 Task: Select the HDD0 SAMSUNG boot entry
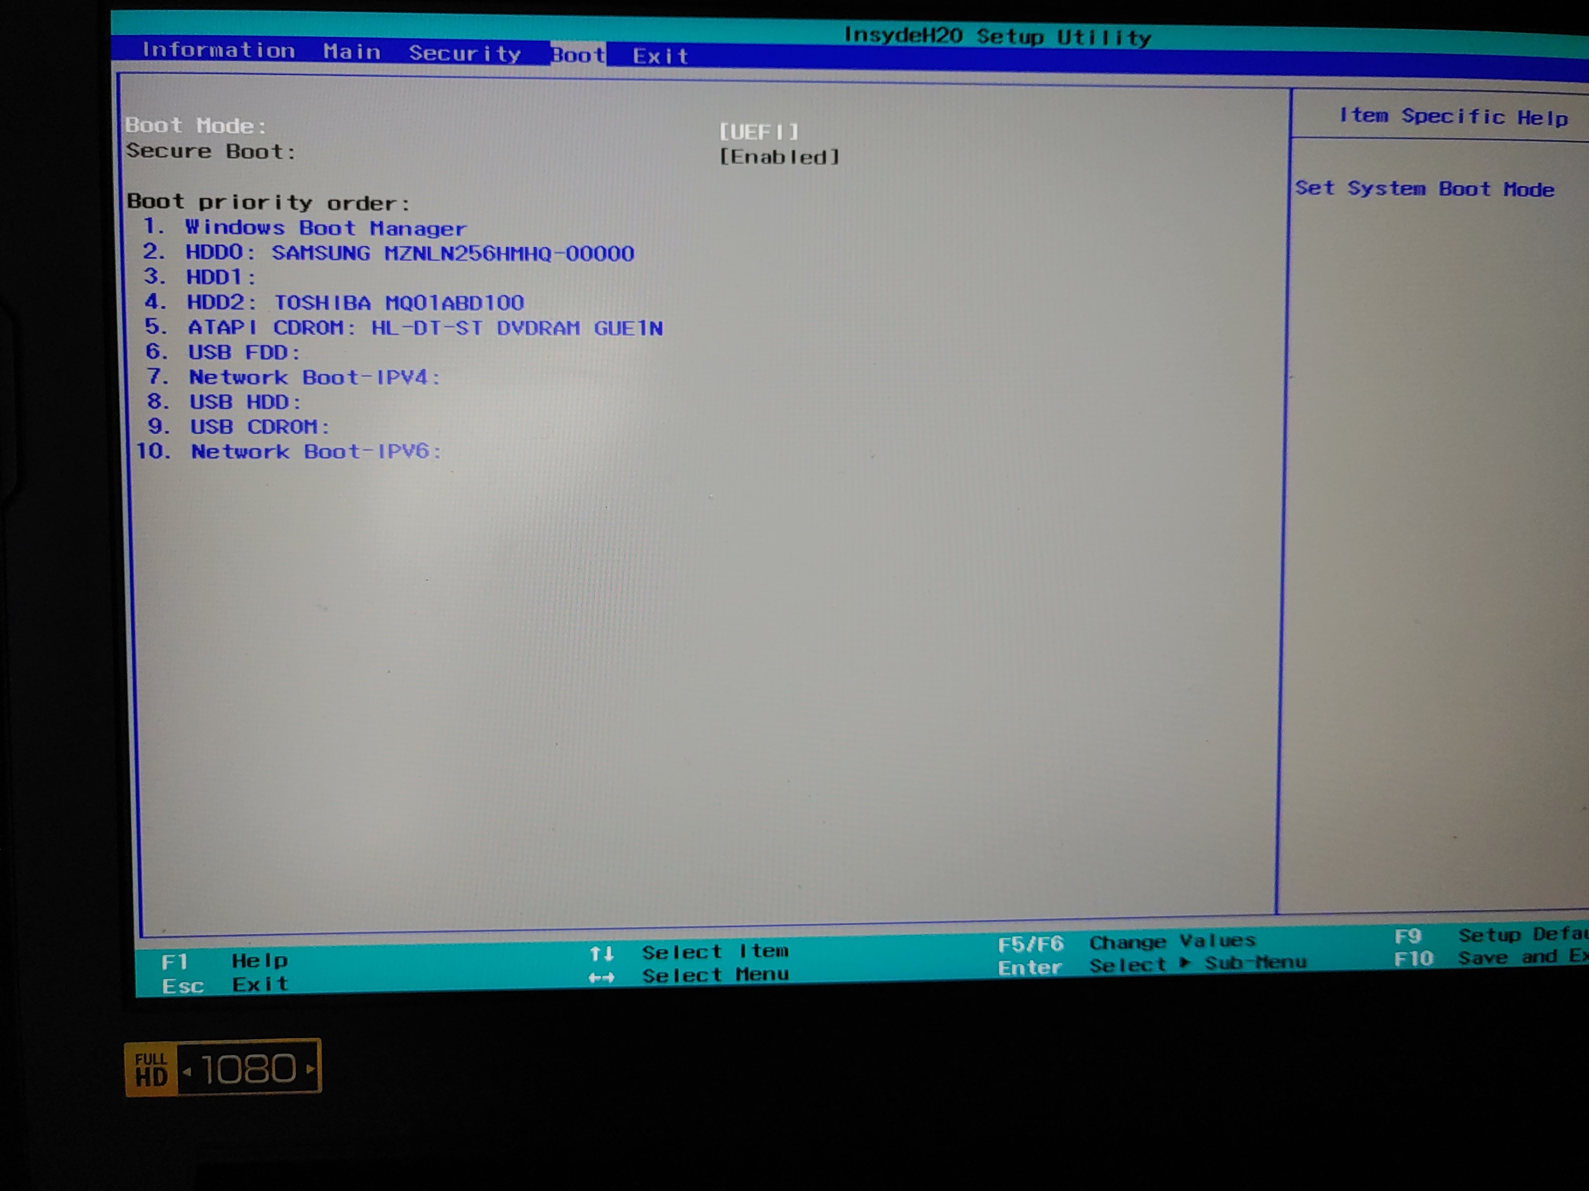[410, 254]
